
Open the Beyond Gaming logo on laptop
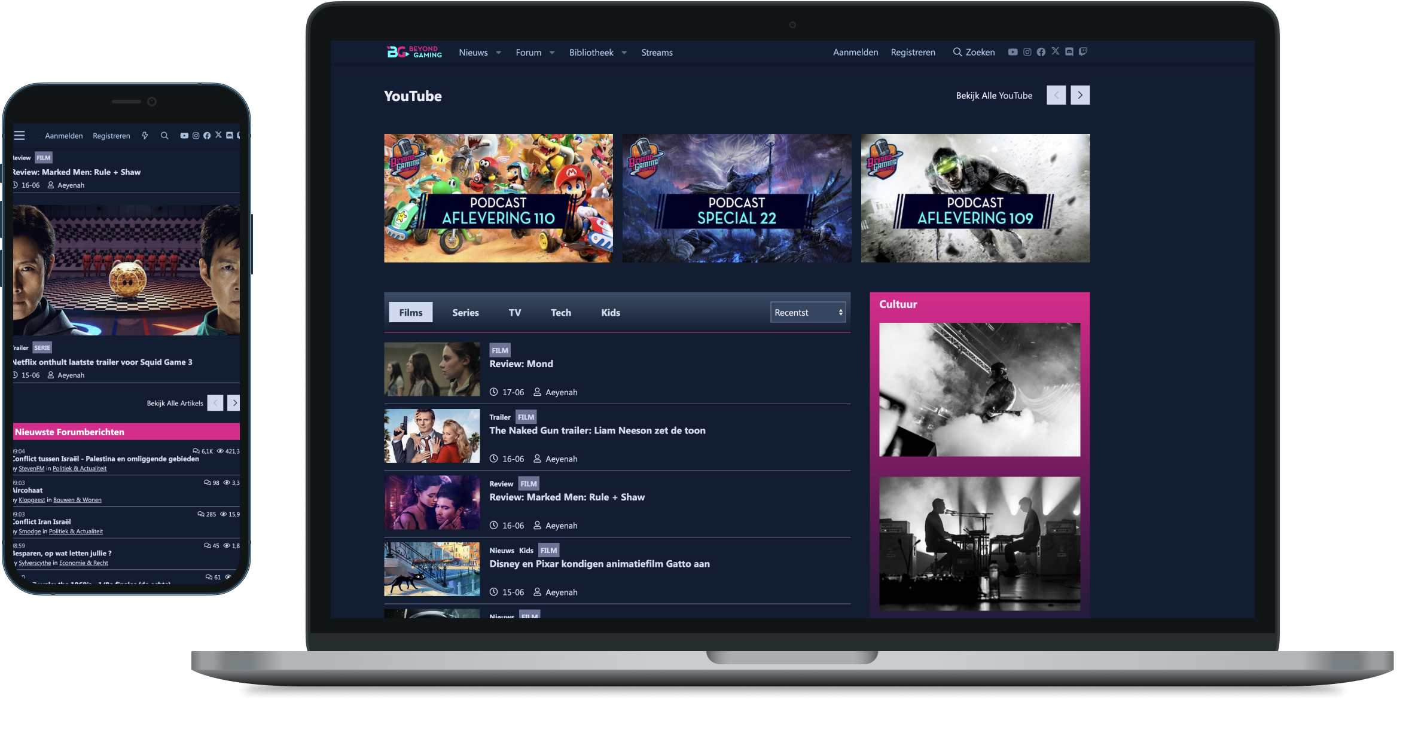(414, 52)
